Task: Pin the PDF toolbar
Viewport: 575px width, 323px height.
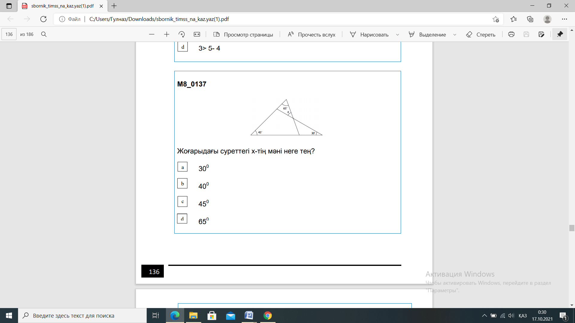Action: 560,34
